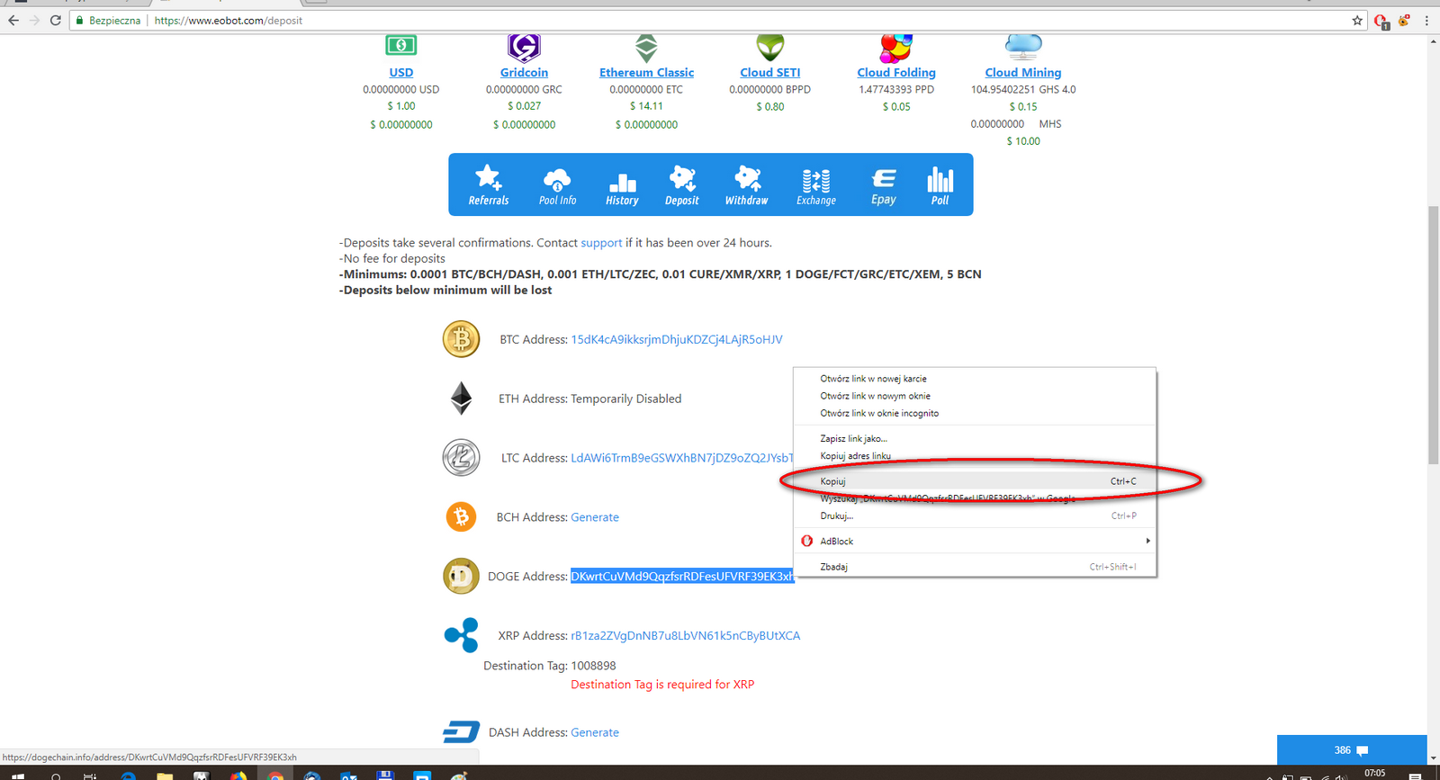Click the page vertical scrollbar thumb
The image size is (1440, 780).
click(1433, 335)
